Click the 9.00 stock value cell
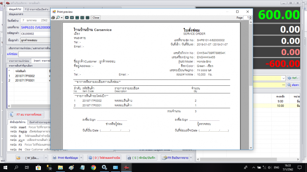 click(280, 101)
